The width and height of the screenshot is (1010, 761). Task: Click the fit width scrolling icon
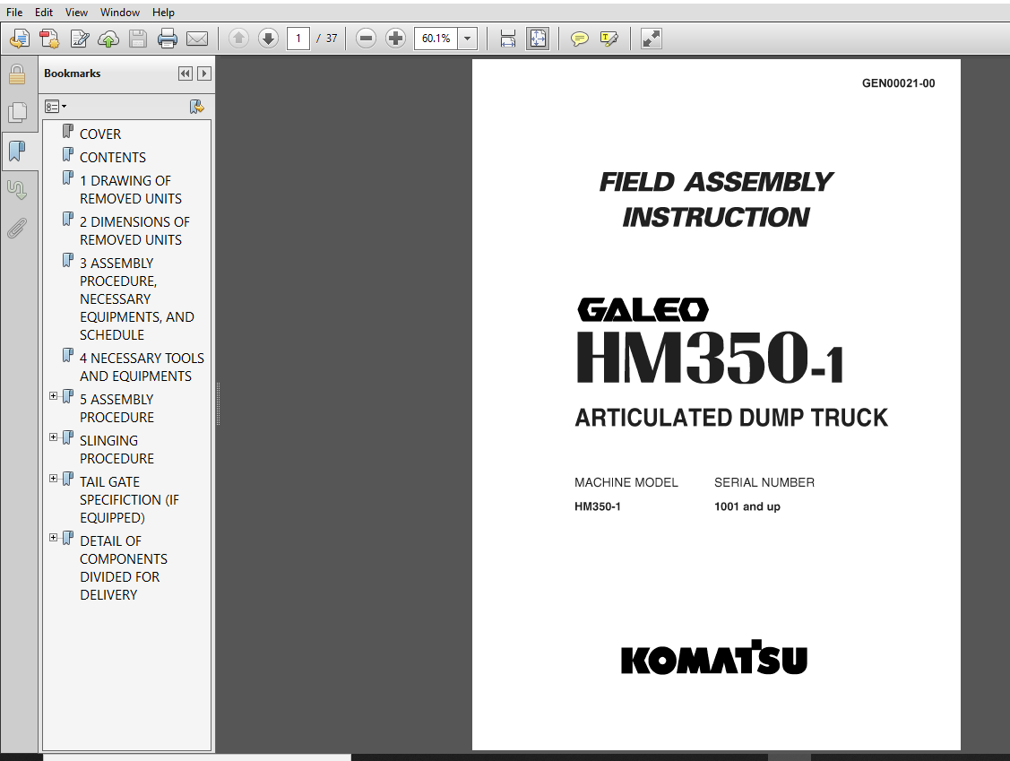pyautogui.click(x=508, y=39)
